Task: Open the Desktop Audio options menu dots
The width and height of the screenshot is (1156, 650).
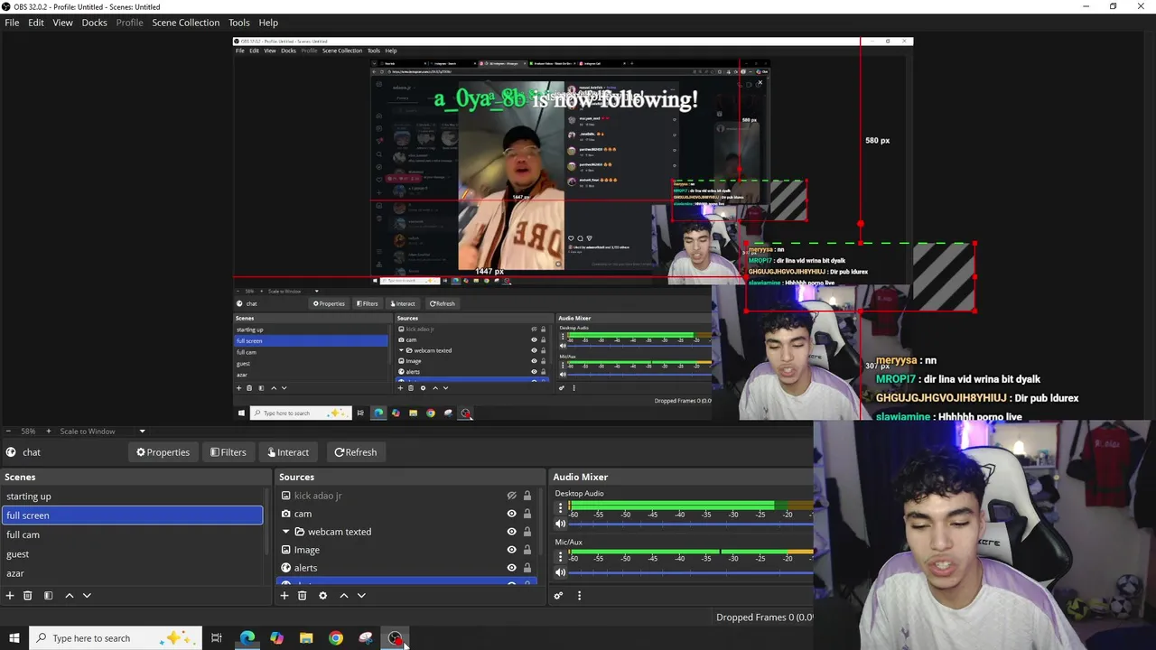Action: [x=560, y=508]
